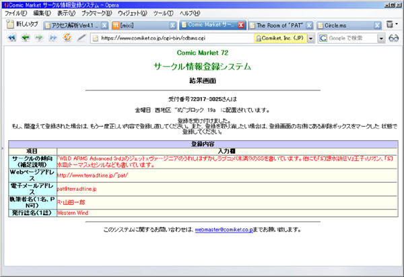Click the glasses view icon
This screenshot has height=277, width=404.
coord(393,38)
